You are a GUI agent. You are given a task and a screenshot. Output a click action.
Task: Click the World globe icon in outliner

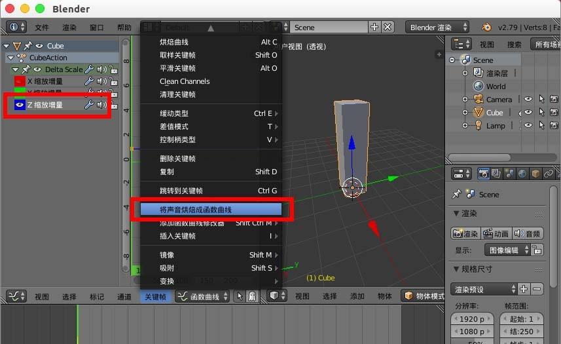pyautogui.click(x=479, y=86)
